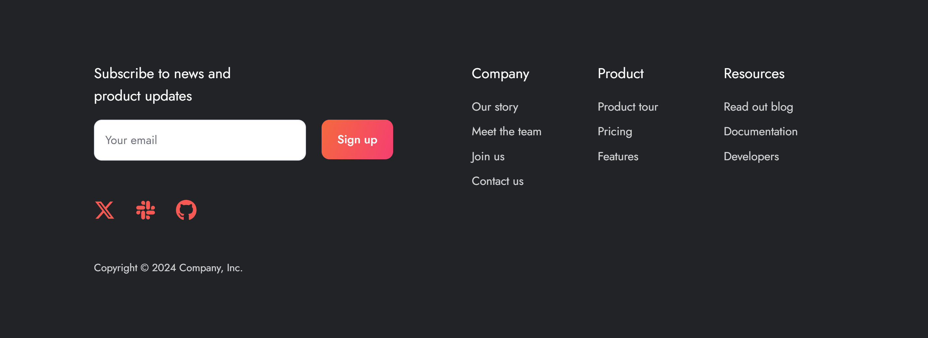928x338 pixels.
Task: Open the Our story link
Action: (x=495, y=107)
